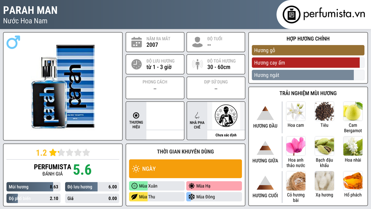Open the Cỏ hương bài note image
Viewport: 371px width, 209px height.
tap(296, 181)
